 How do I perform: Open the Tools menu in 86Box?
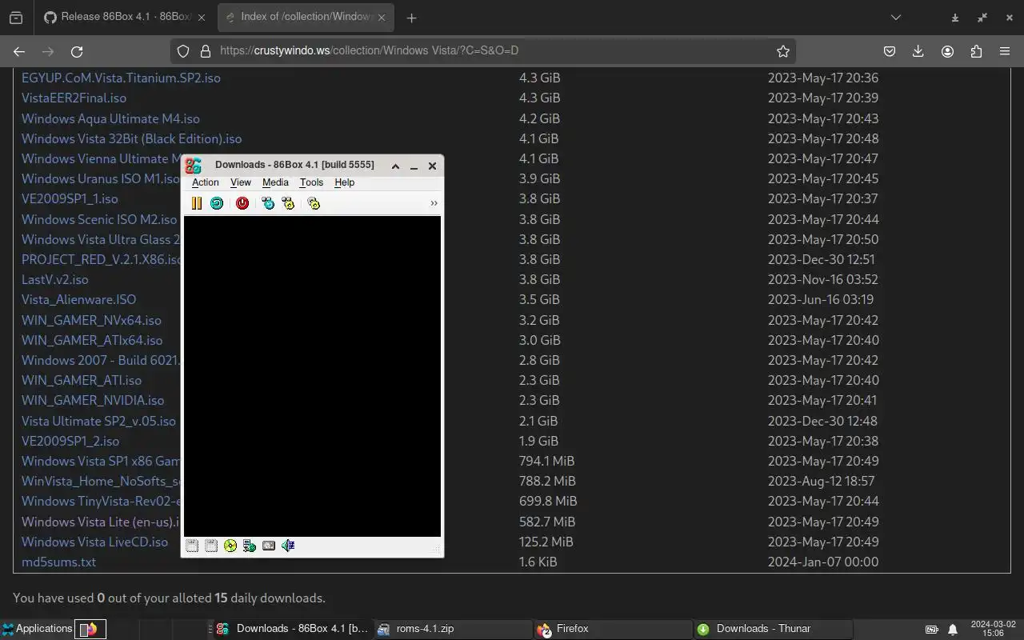311,182
